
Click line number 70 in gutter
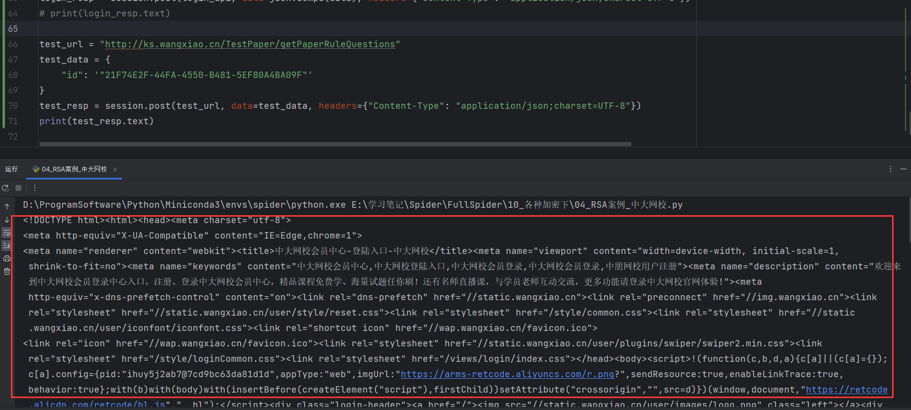tap(13, 106)
